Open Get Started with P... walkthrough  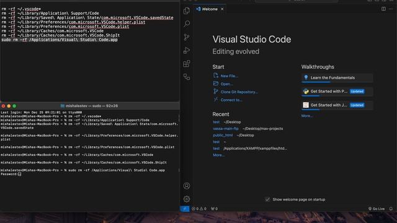(337, 92)
